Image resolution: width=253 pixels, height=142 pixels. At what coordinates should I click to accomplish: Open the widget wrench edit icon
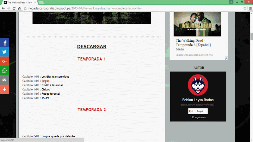click(x=226, y=58)
